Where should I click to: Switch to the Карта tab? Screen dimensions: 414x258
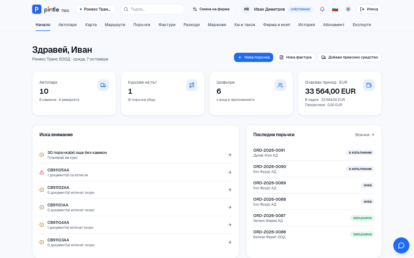pos(91,25)
